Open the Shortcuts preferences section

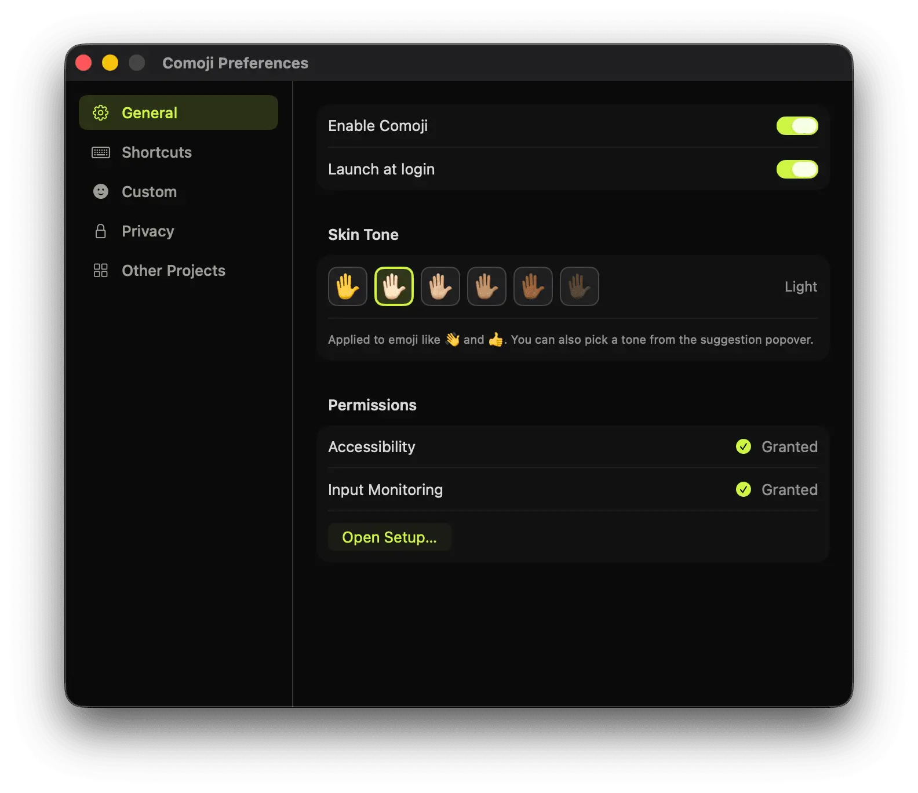tap(178, 152)
